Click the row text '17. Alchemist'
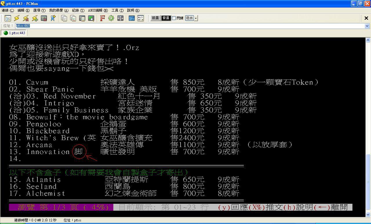371x224 pixels. coord(37,194)
